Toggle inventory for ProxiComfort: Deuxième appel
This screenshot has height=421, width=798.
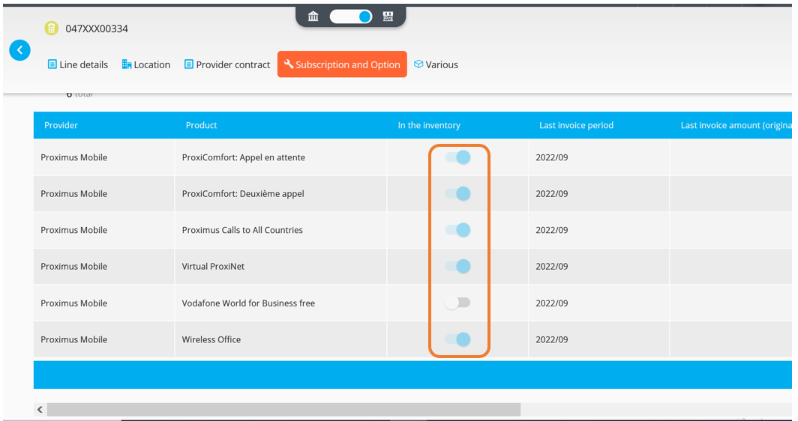[457, 193]
